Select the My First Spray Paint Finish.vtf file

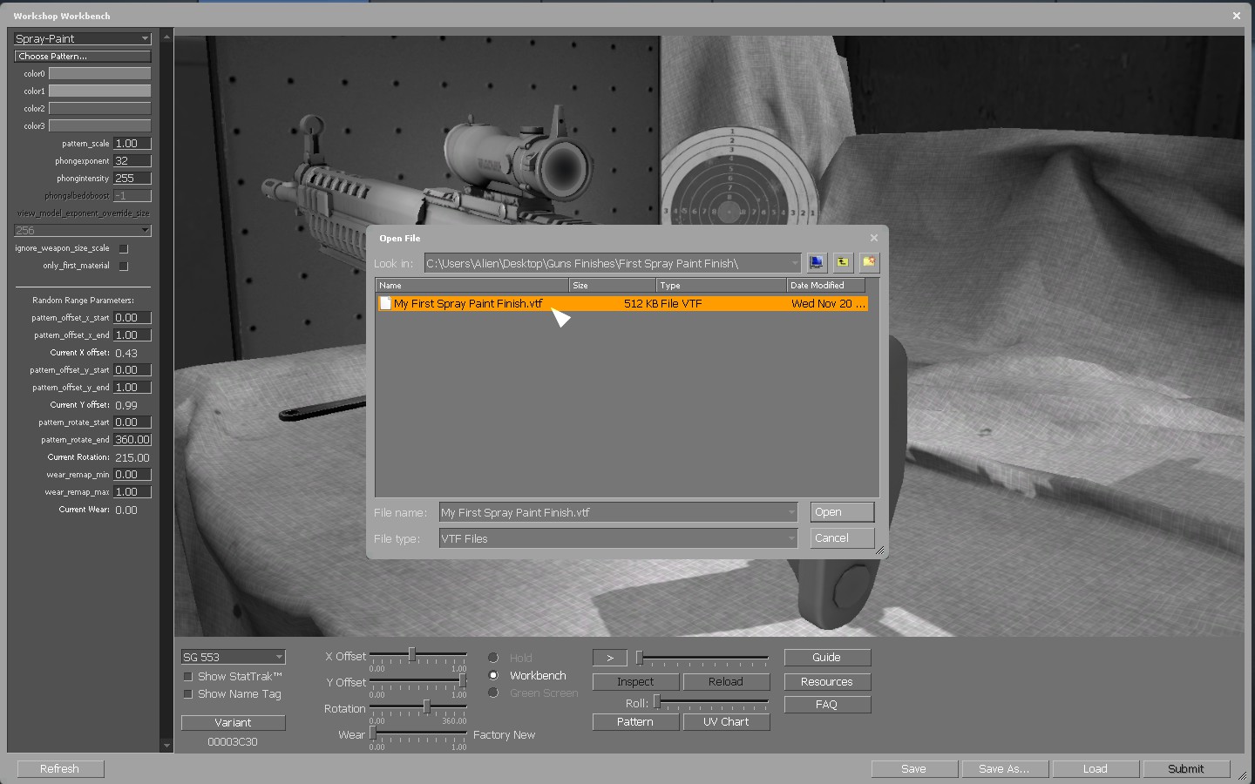(622, 303)
